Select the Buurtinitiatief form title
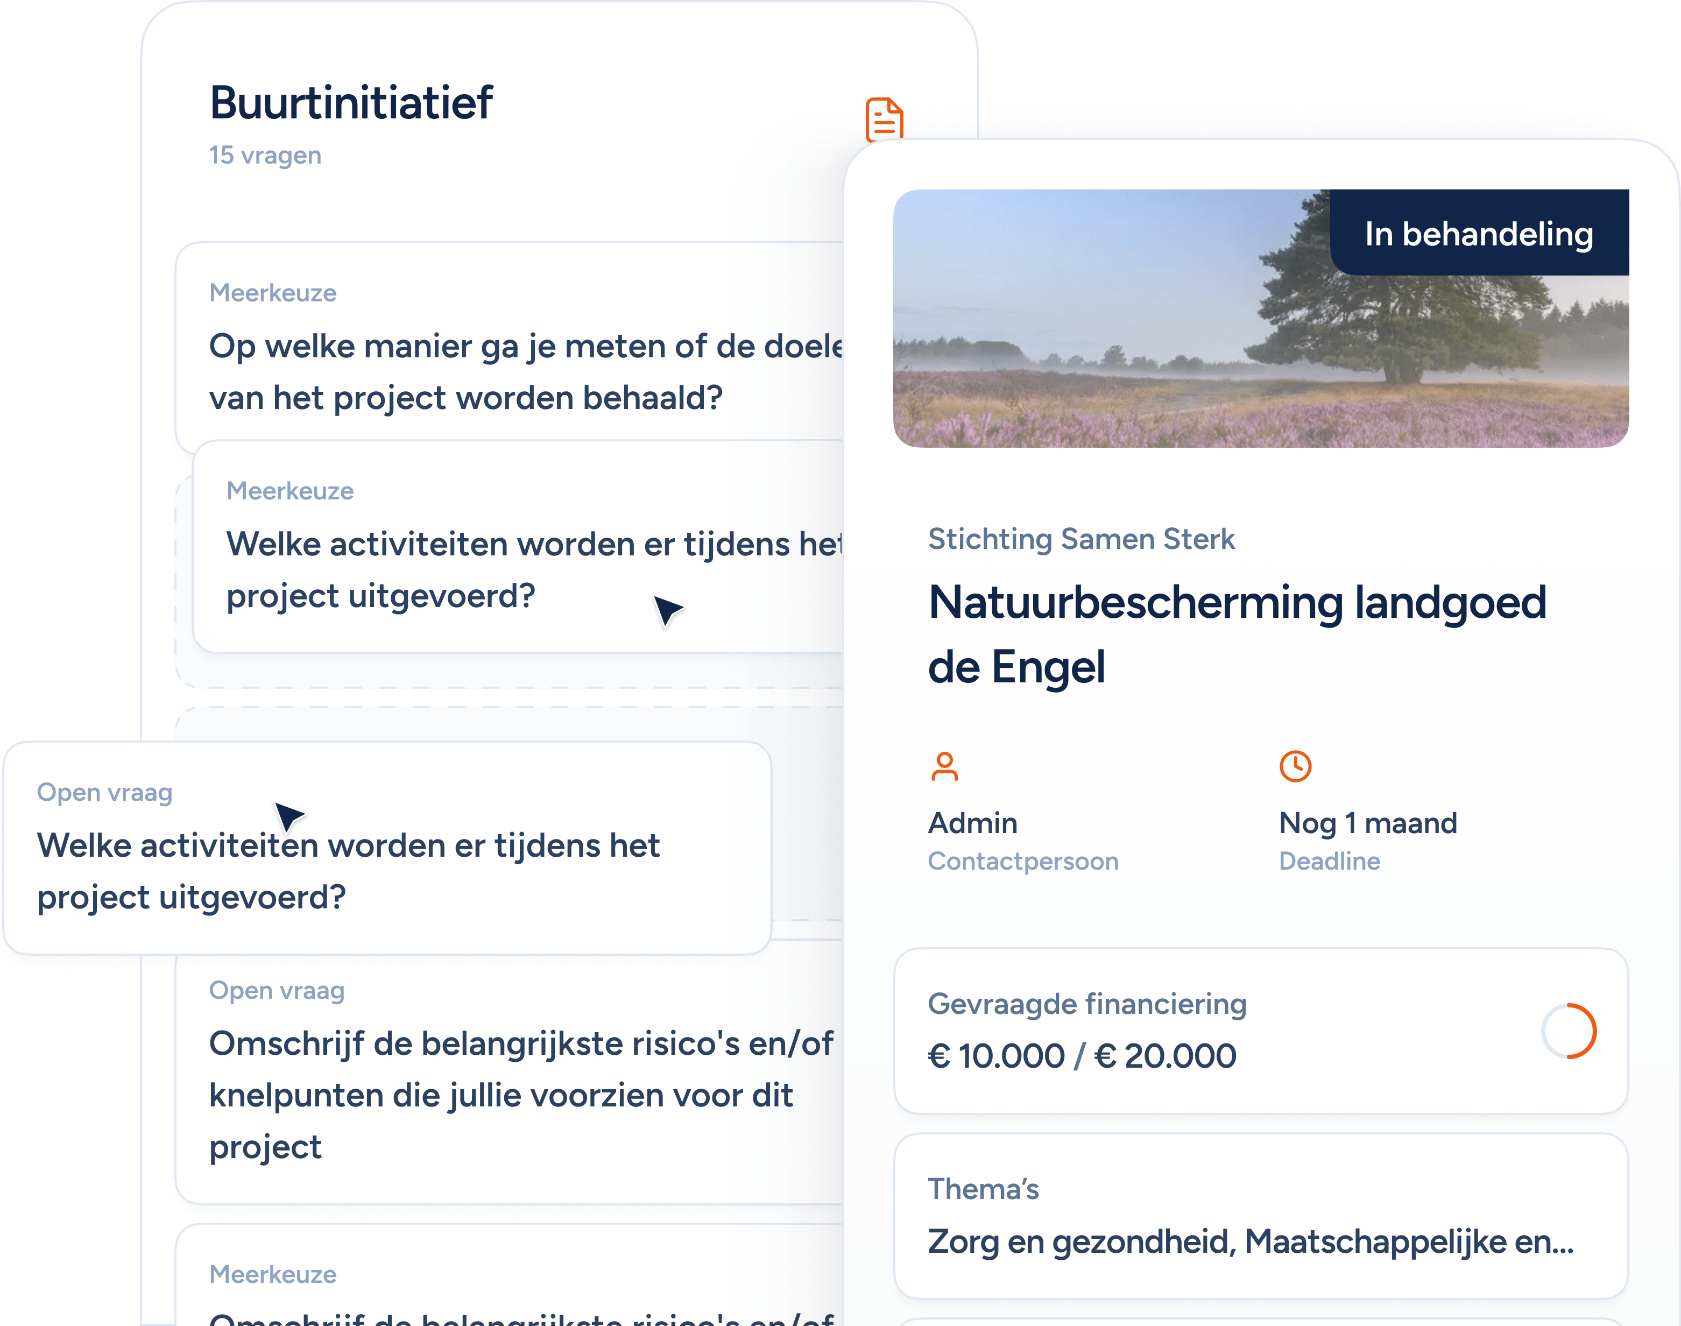Image resolution: width=1681 pixels, height=1326 pixels. click(x=351, y=102)
